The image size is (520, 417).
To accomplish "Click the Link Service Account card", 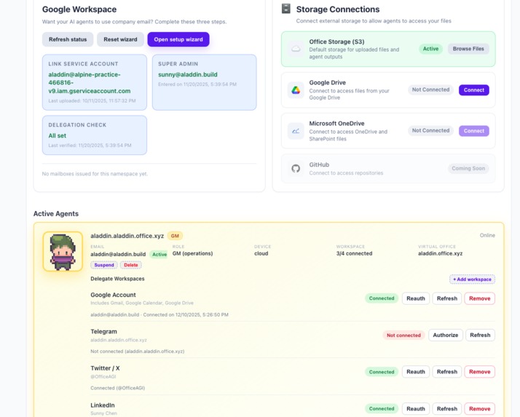I will click(x=95, y=82).
